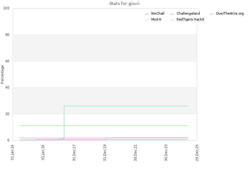The height and width of the screenshot is (187, 250).
Task: Click the RedTigers Hackit legend label
Action: 190,20
